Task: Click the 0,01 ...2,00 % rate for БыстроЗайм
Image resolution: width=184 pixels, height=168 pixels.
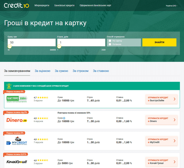Action: pos(124,100)
